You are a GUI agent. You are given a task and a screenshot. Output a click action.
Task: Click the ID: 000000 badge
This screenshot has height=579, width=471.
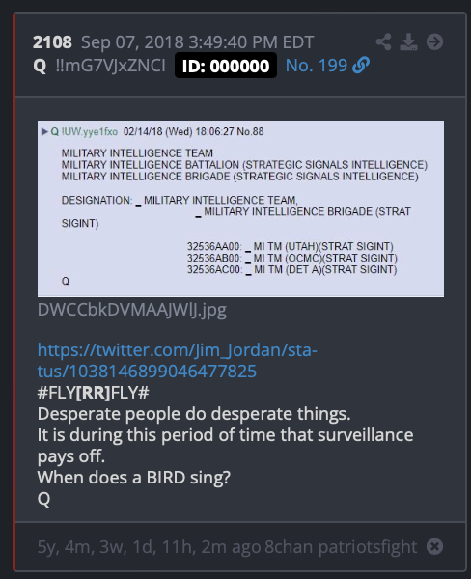[x=226, y=66]
